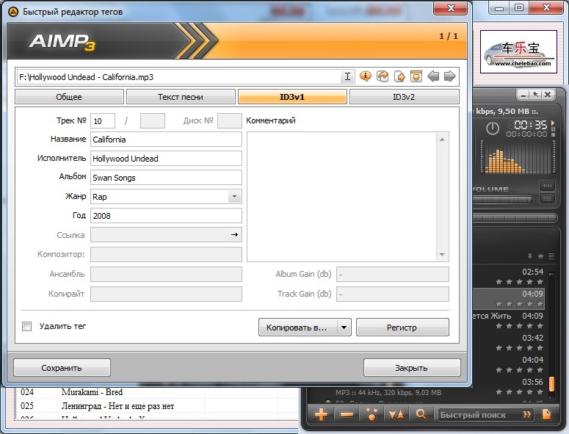Open the Жанр genre dropdown
Image resolution: width=569 pixels, height=434 pixels.
[x=234, y=197]
